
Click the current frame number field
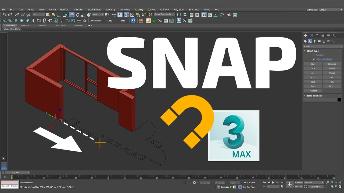coord(273,187)
